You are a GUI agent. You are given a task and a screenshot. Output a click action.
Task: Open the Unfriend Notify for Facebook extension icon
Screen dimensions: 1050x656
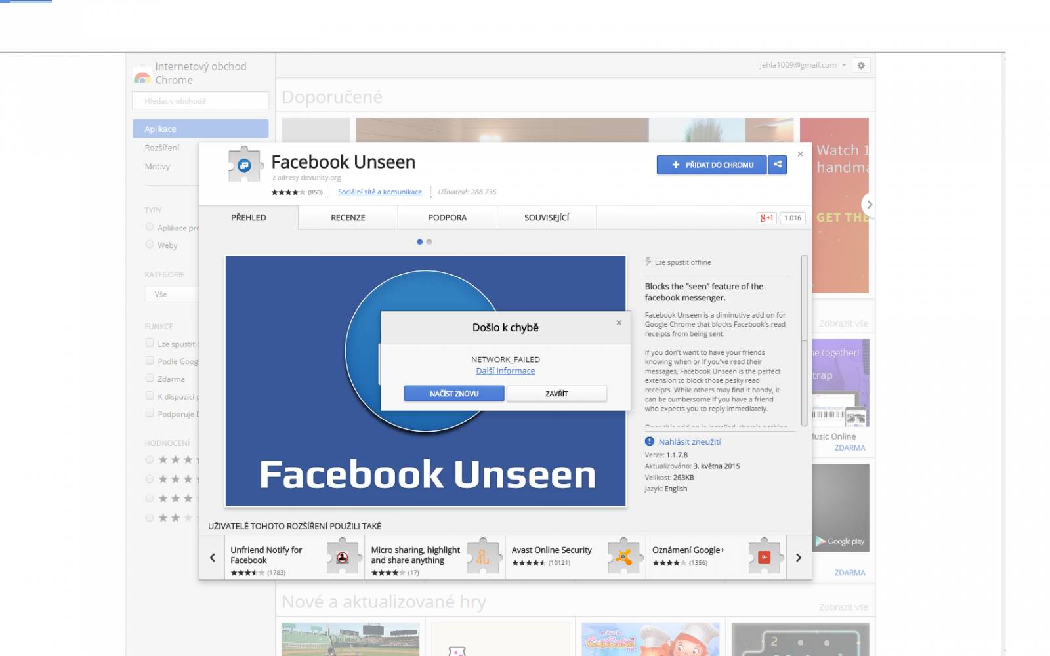pos(343,556)
